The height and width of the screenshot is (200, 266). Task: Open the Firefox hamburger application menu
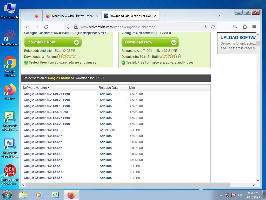254,27
